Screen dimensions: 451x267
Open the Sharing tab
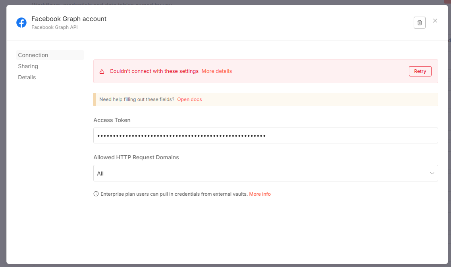pos(28,66)
